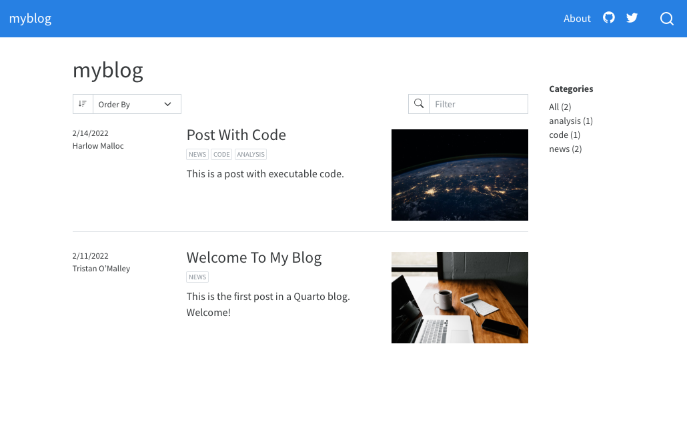Expand the Order By chevron

[x=168, y=104]
